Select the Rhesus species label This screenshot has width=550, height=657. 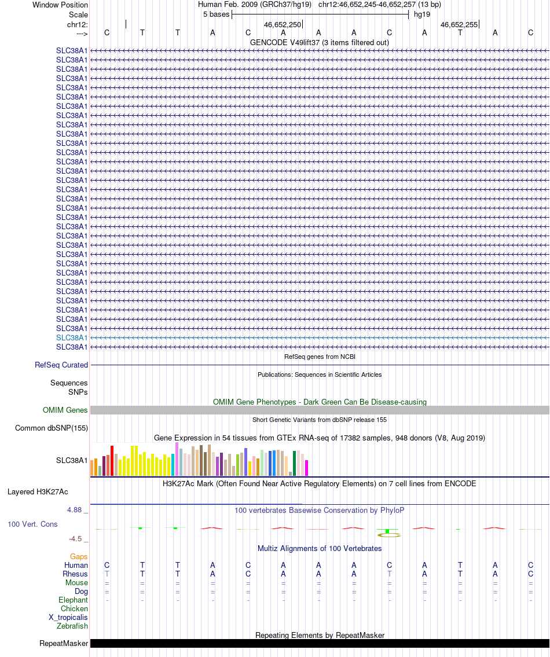pyautogui.click(x=75, y=574)
